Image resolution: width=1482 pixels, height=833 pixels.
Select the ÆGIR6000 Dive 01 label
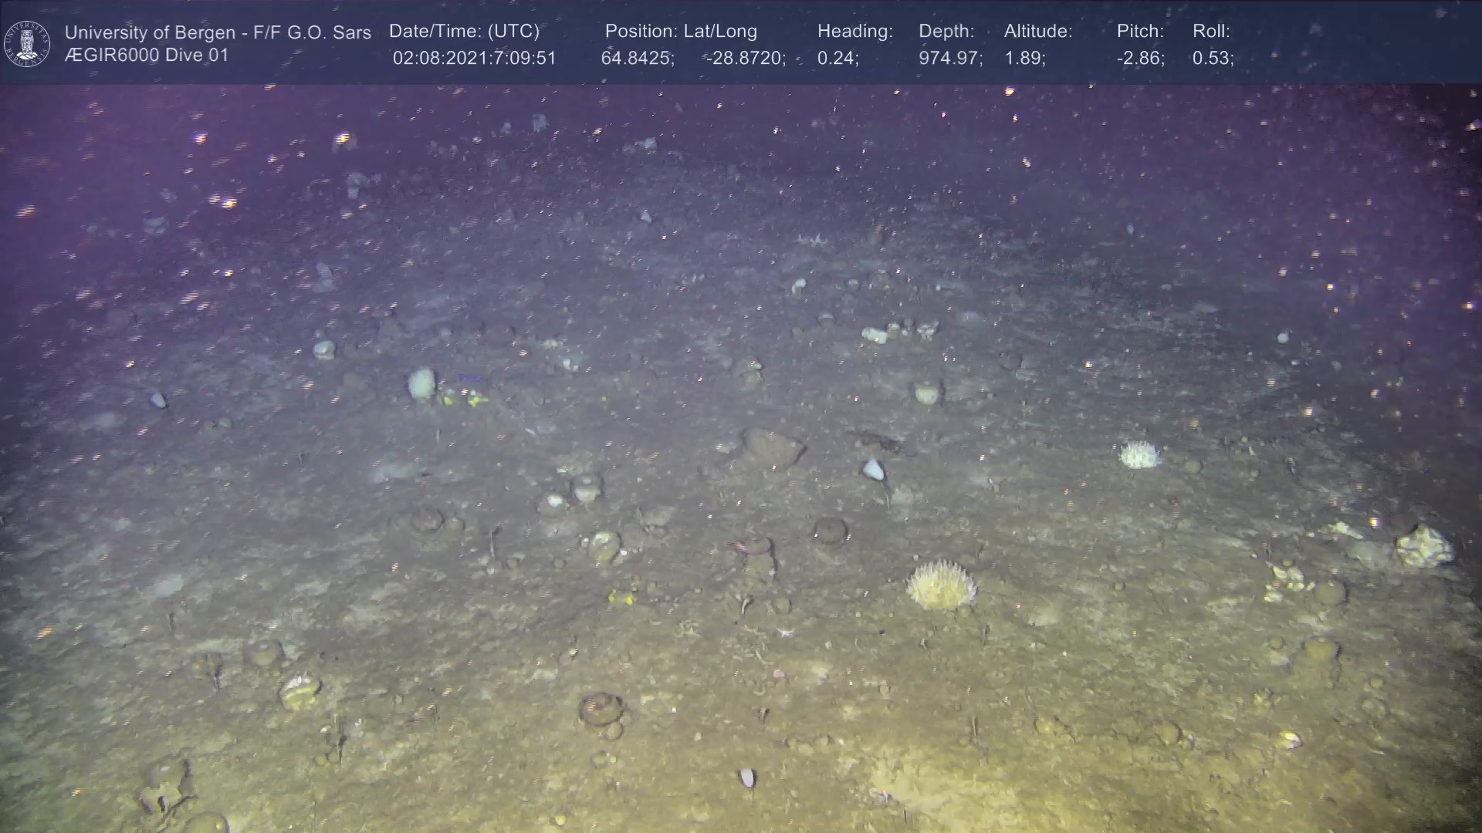tap(147, 56)
